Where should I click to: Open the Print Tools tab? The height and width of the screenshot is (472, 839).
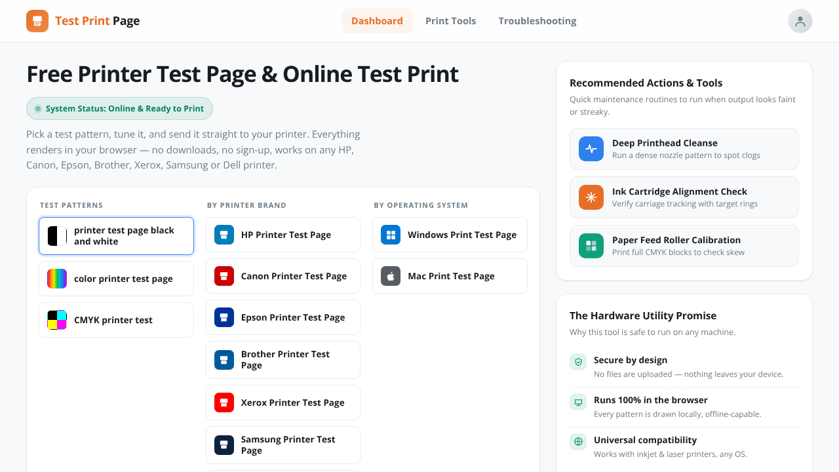click(x=451, y=21)
